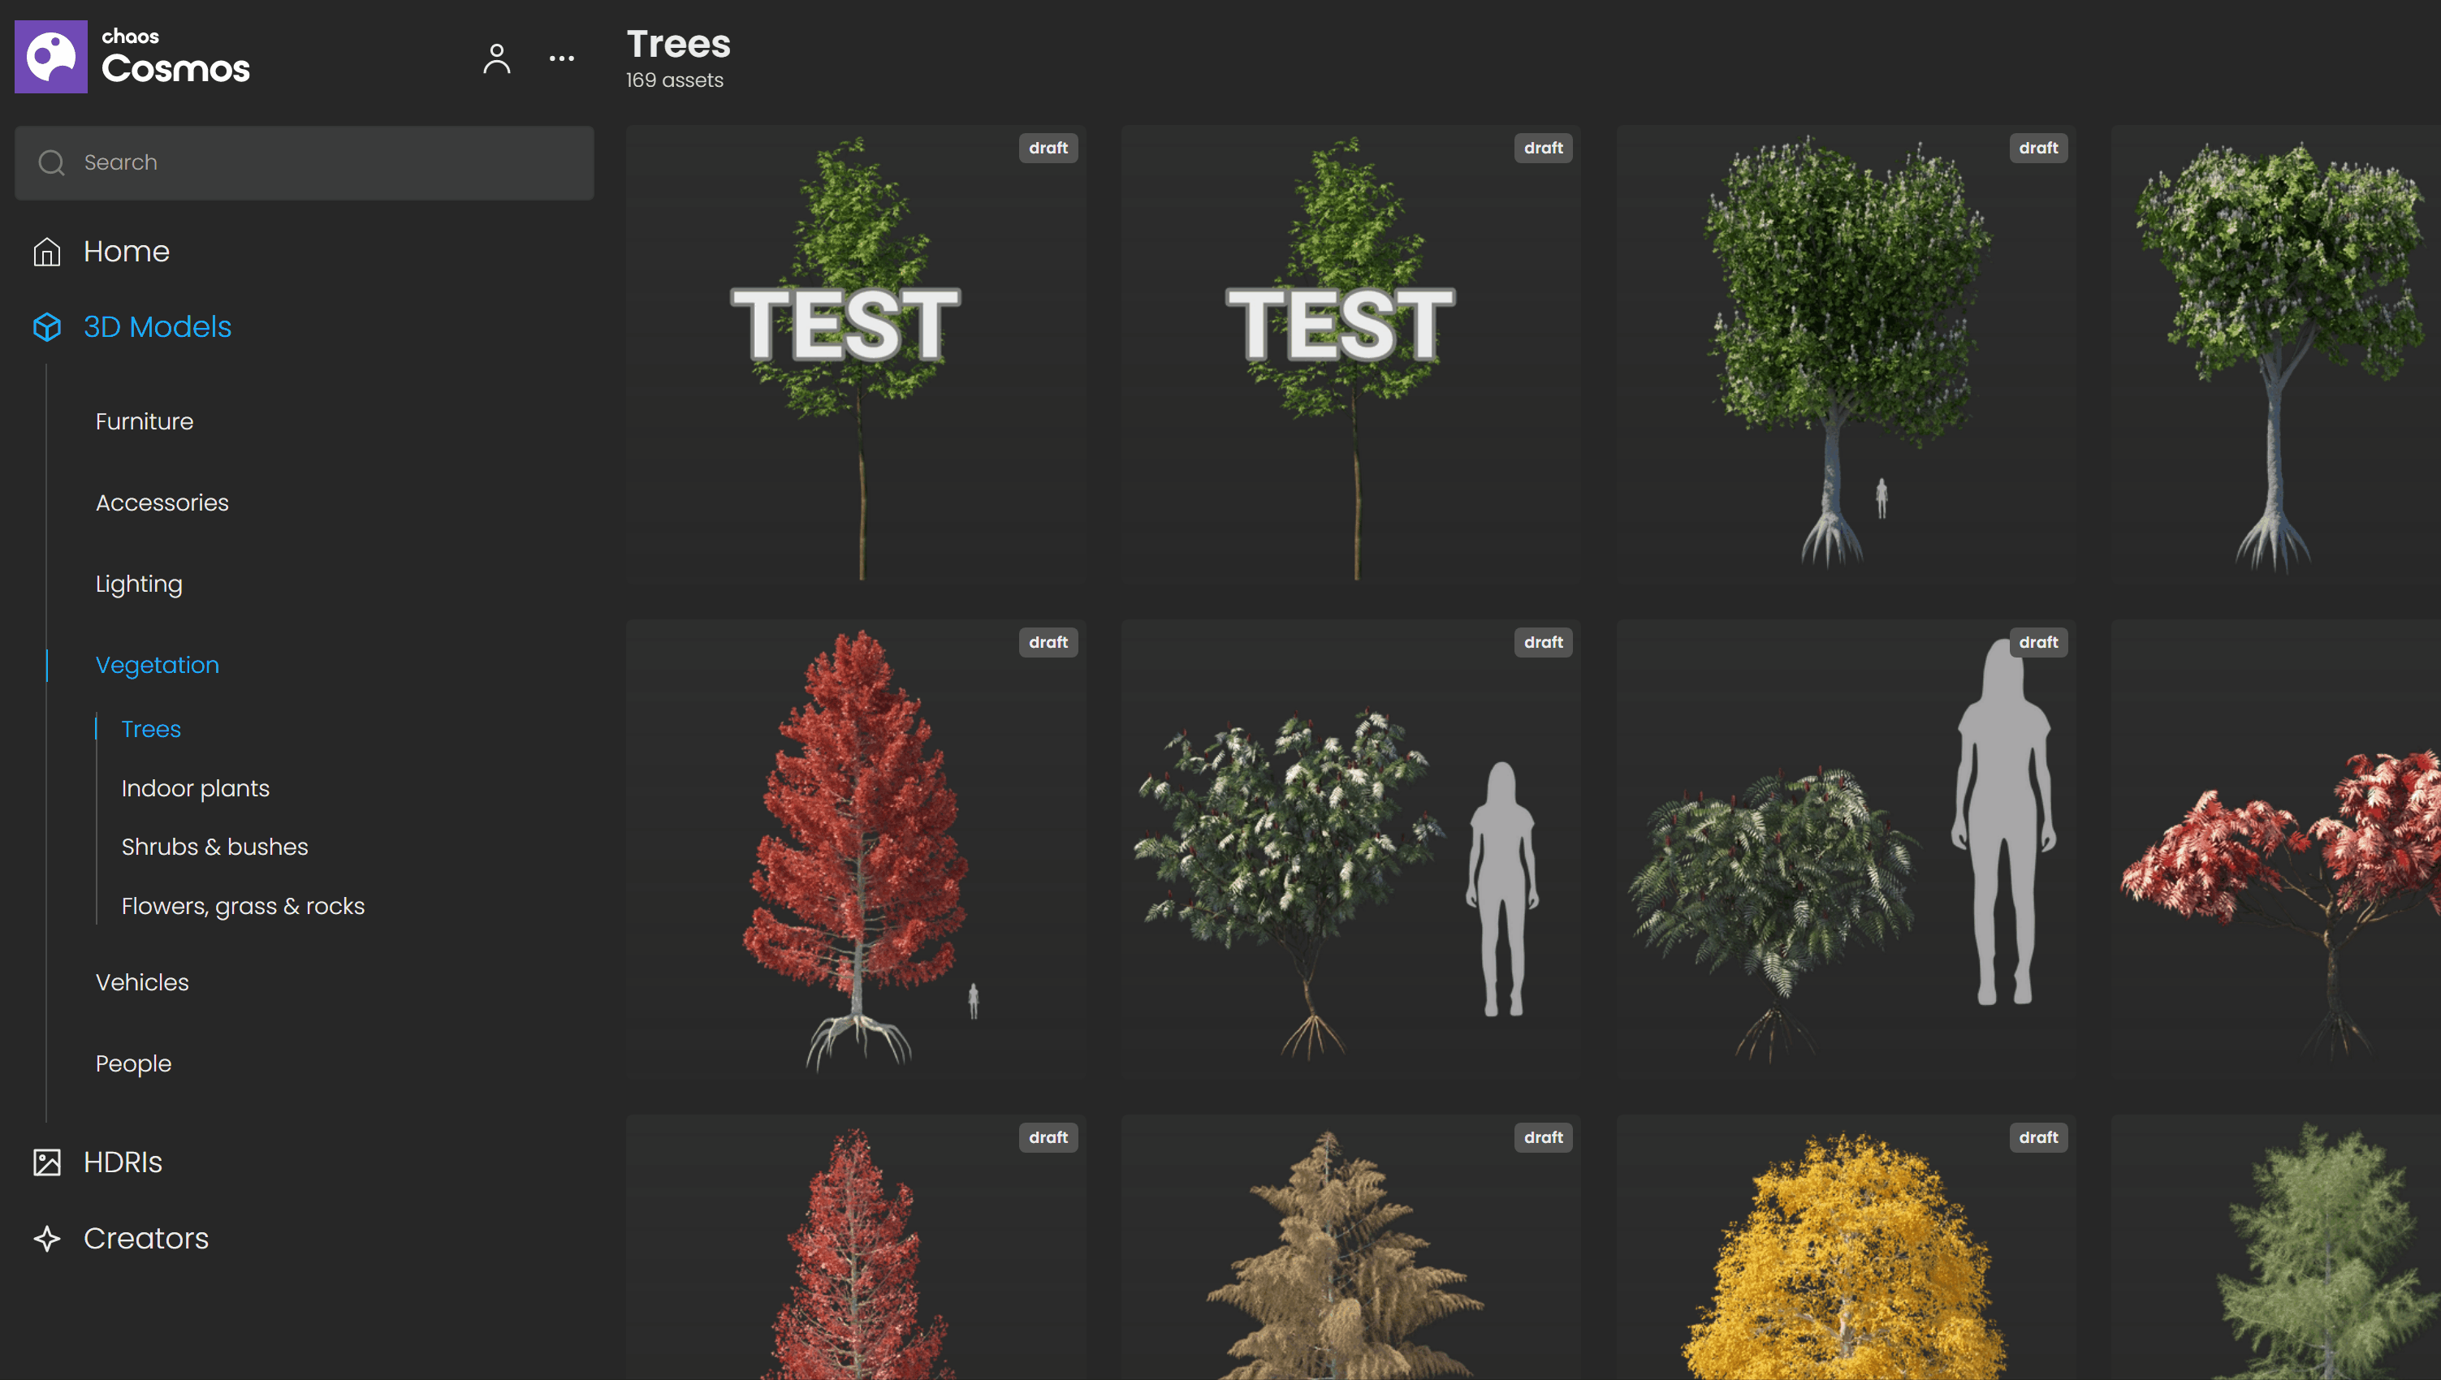Click the Chaos Cosmos logo icon

[x=51, y=57]
